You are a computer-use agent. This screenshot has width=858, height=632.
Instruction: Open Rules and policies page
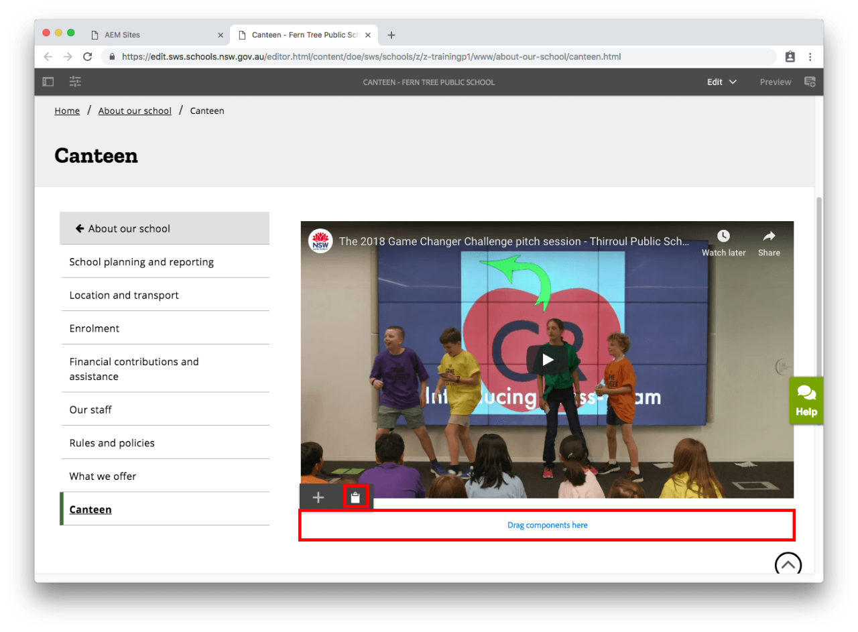point(165,443)
